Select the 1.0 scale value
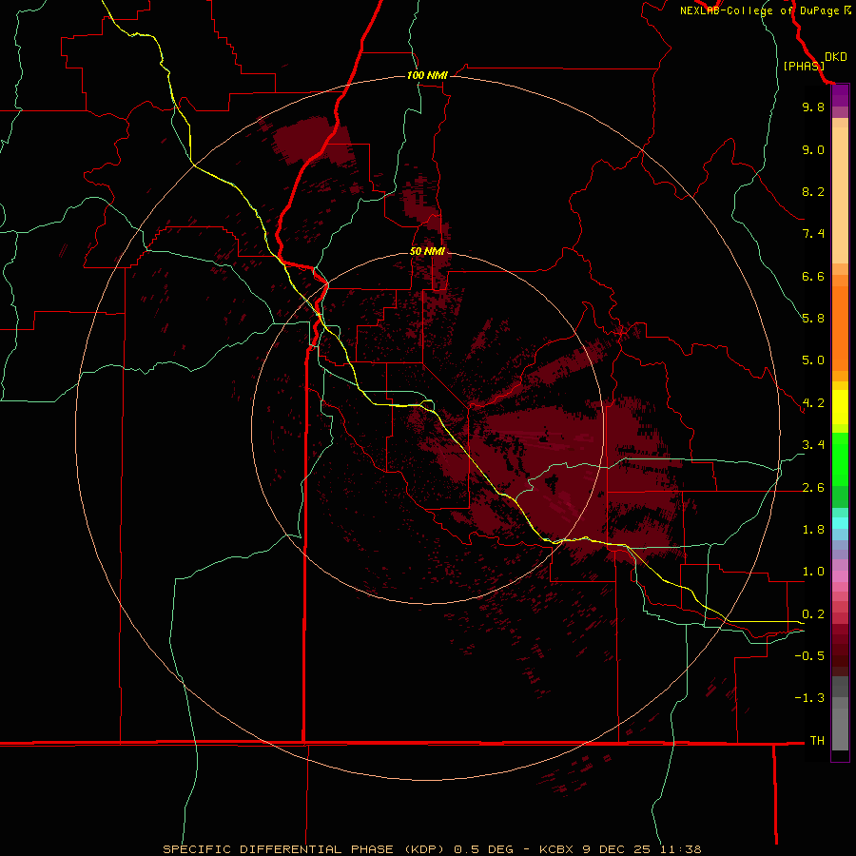 [813, 572]
